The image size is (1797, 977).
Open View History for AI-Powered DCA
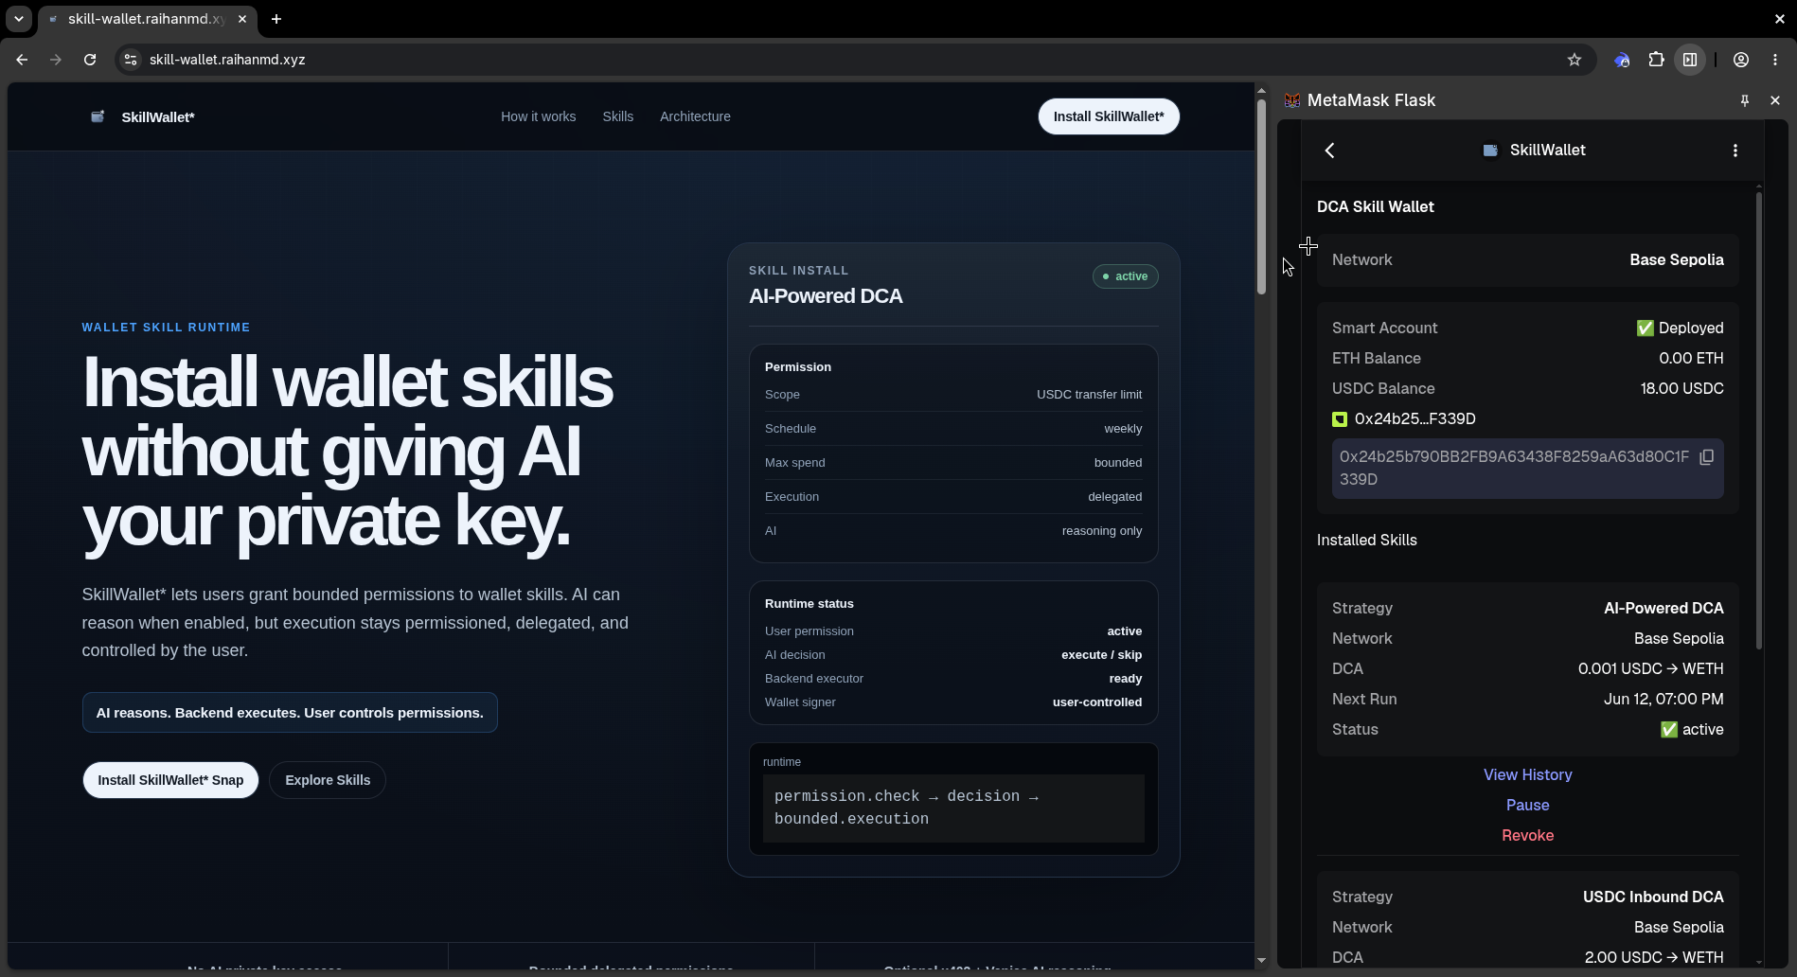click(x=1527, y=774)
